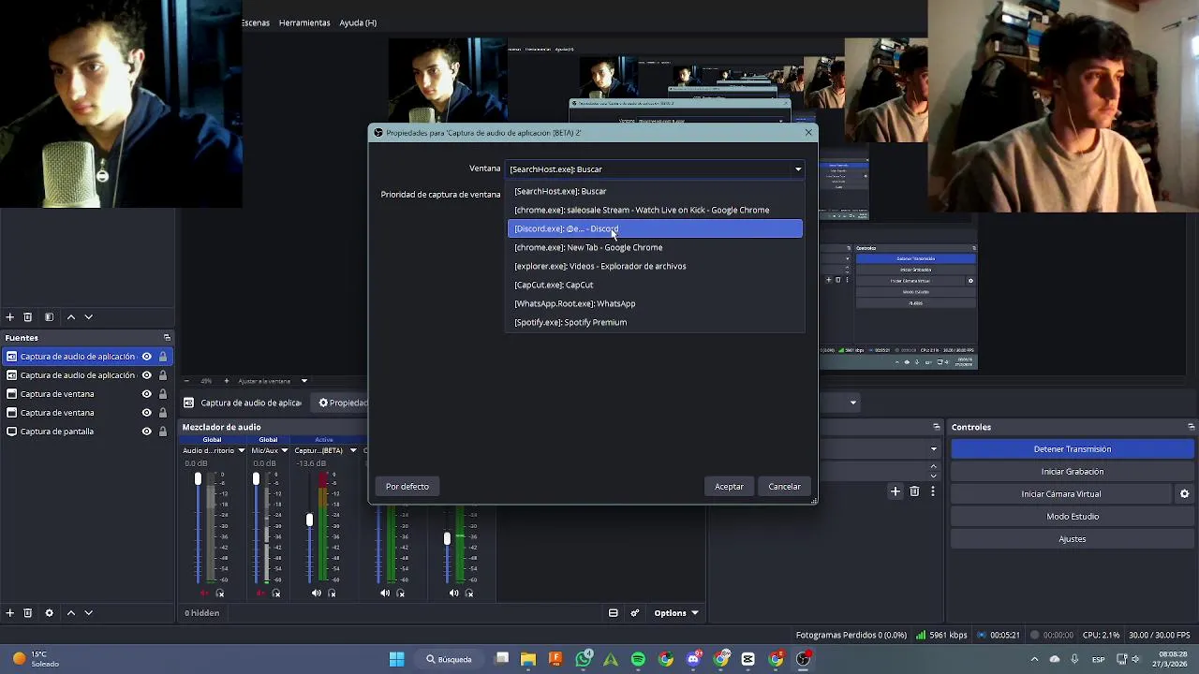Move selected source up arrow
Screen dimensions: 1199x674
tap(70, 613)
